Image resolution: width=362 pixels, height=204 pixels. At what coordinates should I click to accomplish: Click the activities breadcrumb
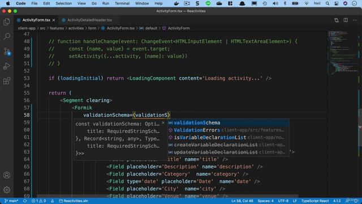(x=76, y=28)
